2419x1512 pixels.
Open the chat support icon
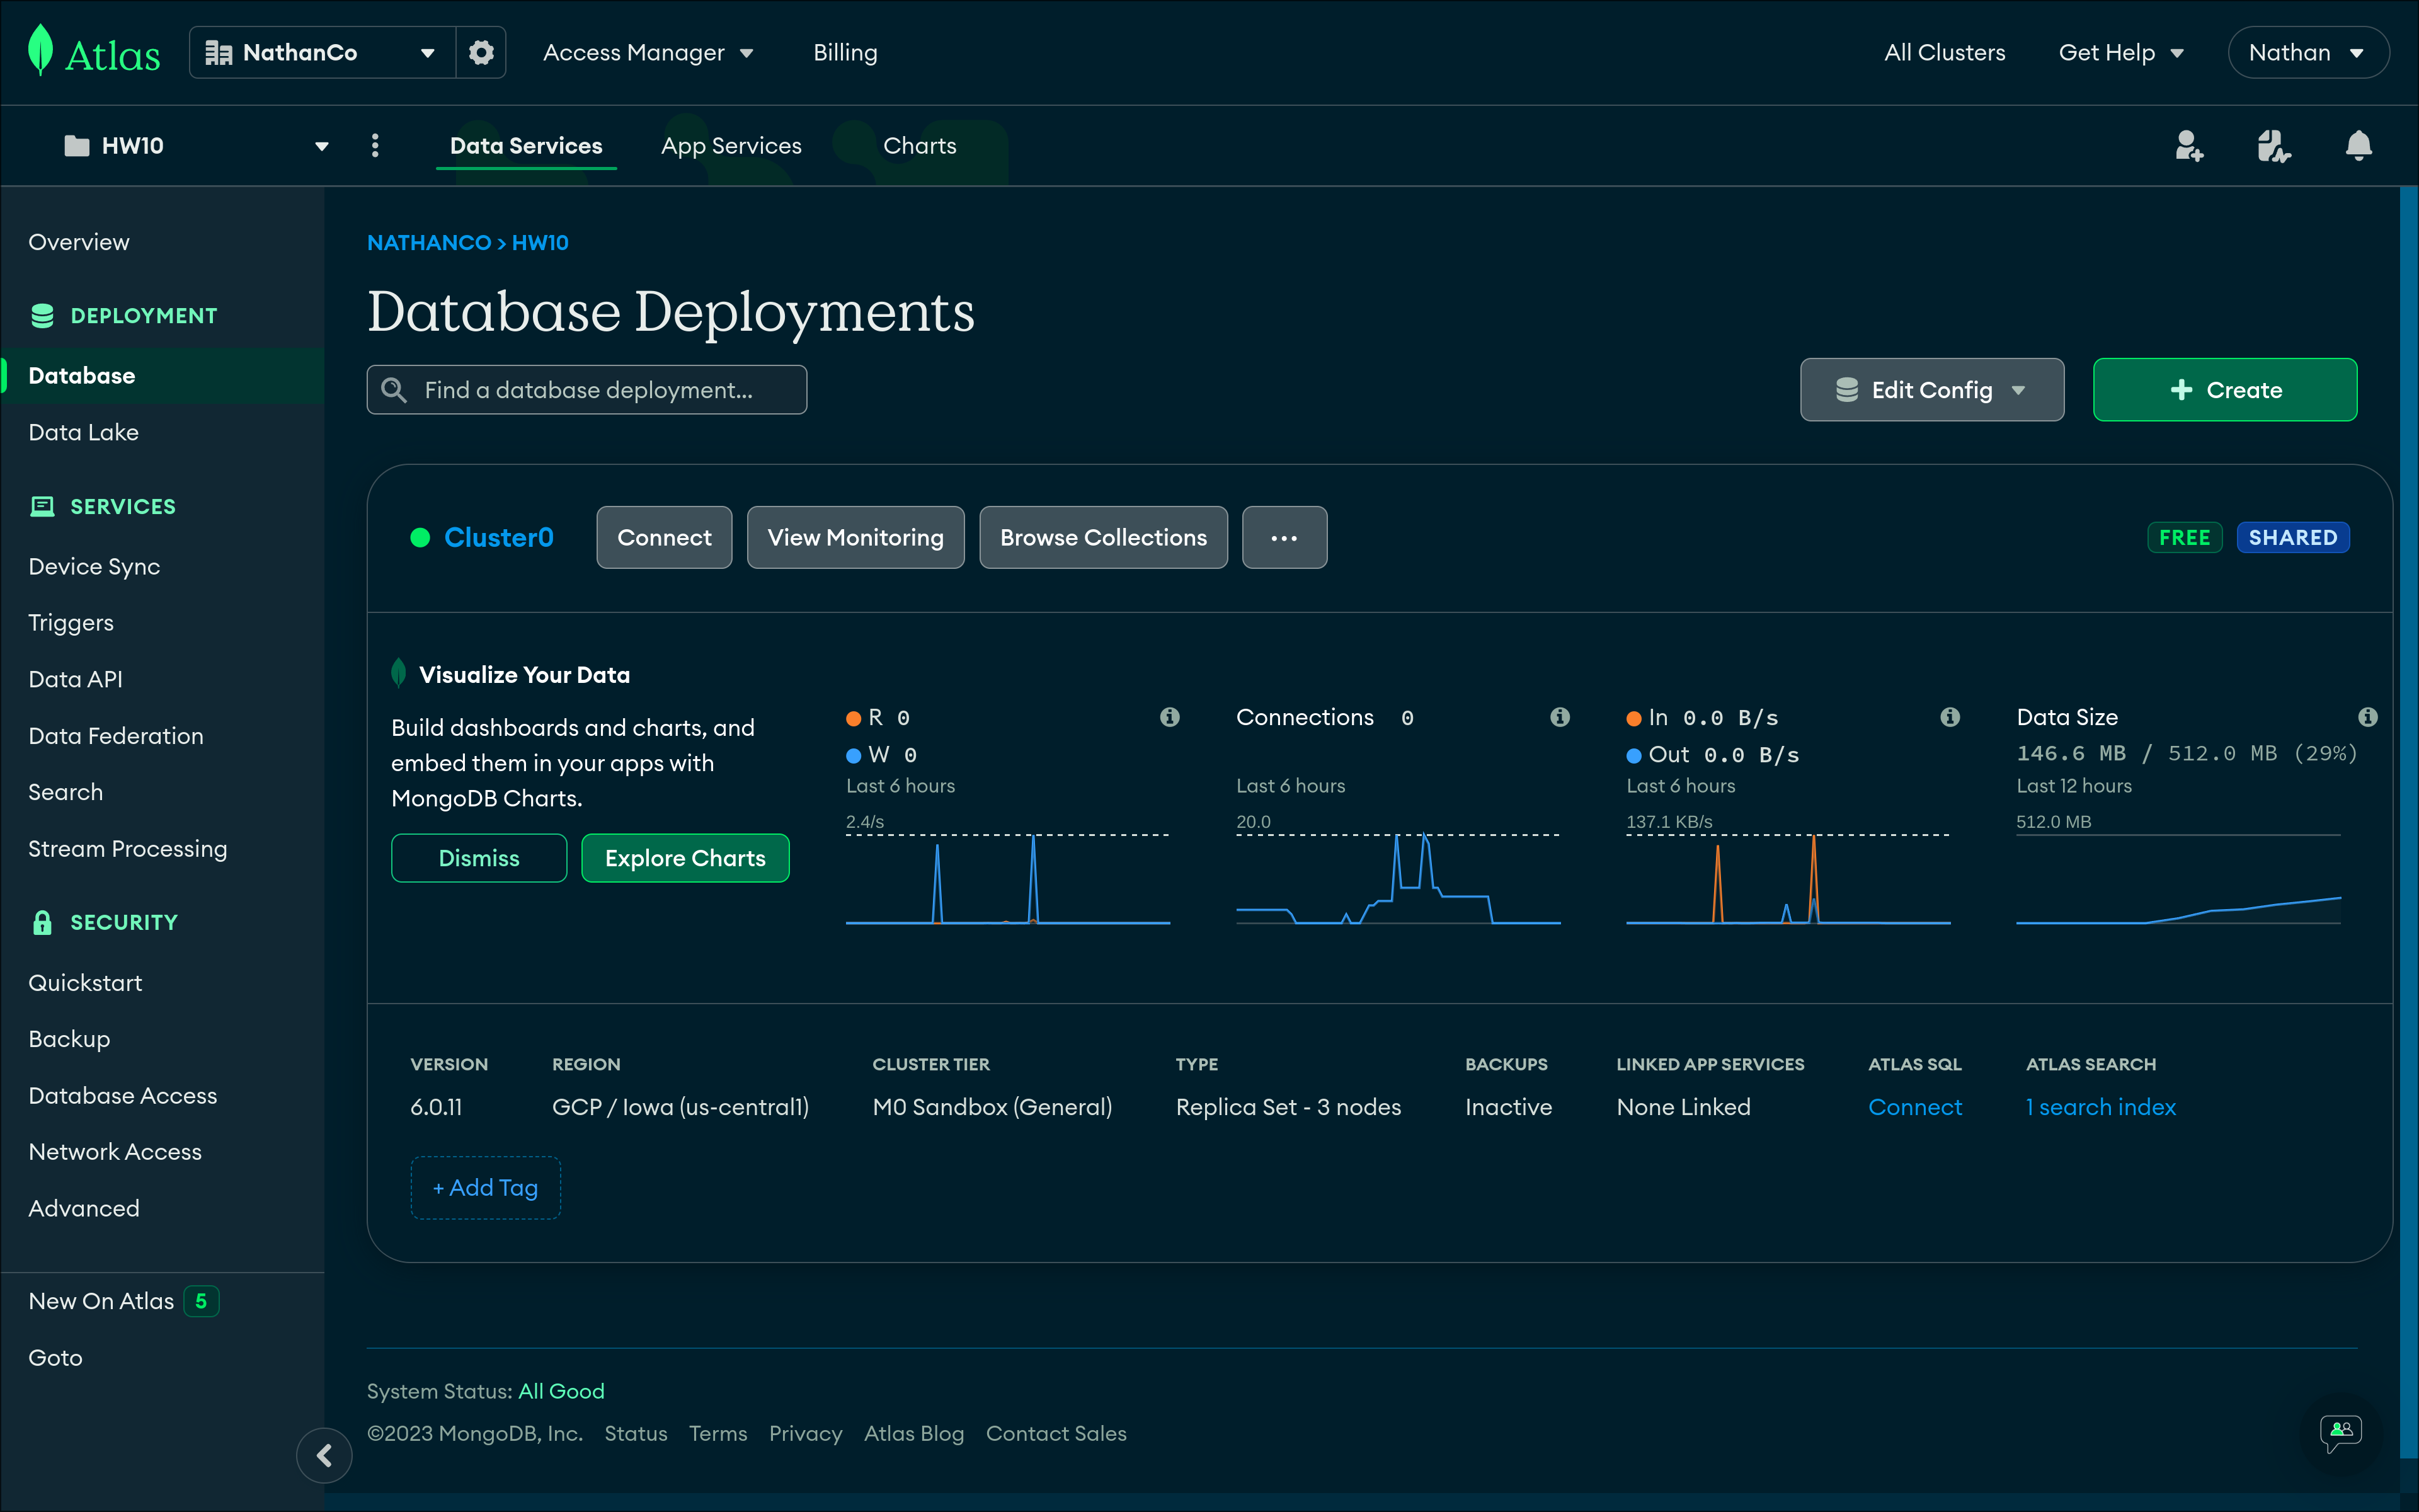pos(2341,1432)
